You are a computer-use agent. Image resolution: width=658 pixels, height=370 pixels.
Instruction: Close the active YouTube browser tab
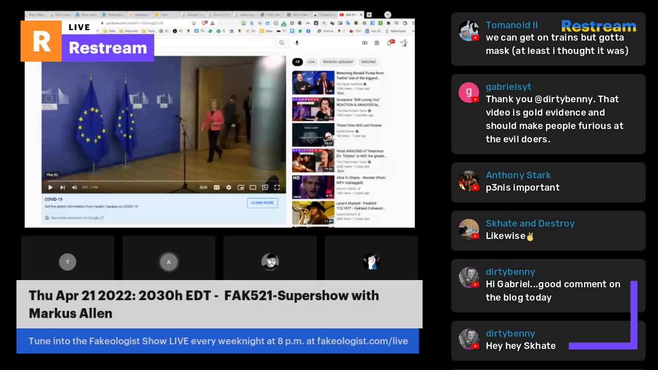pyautogui.click(x=361, y=15)
